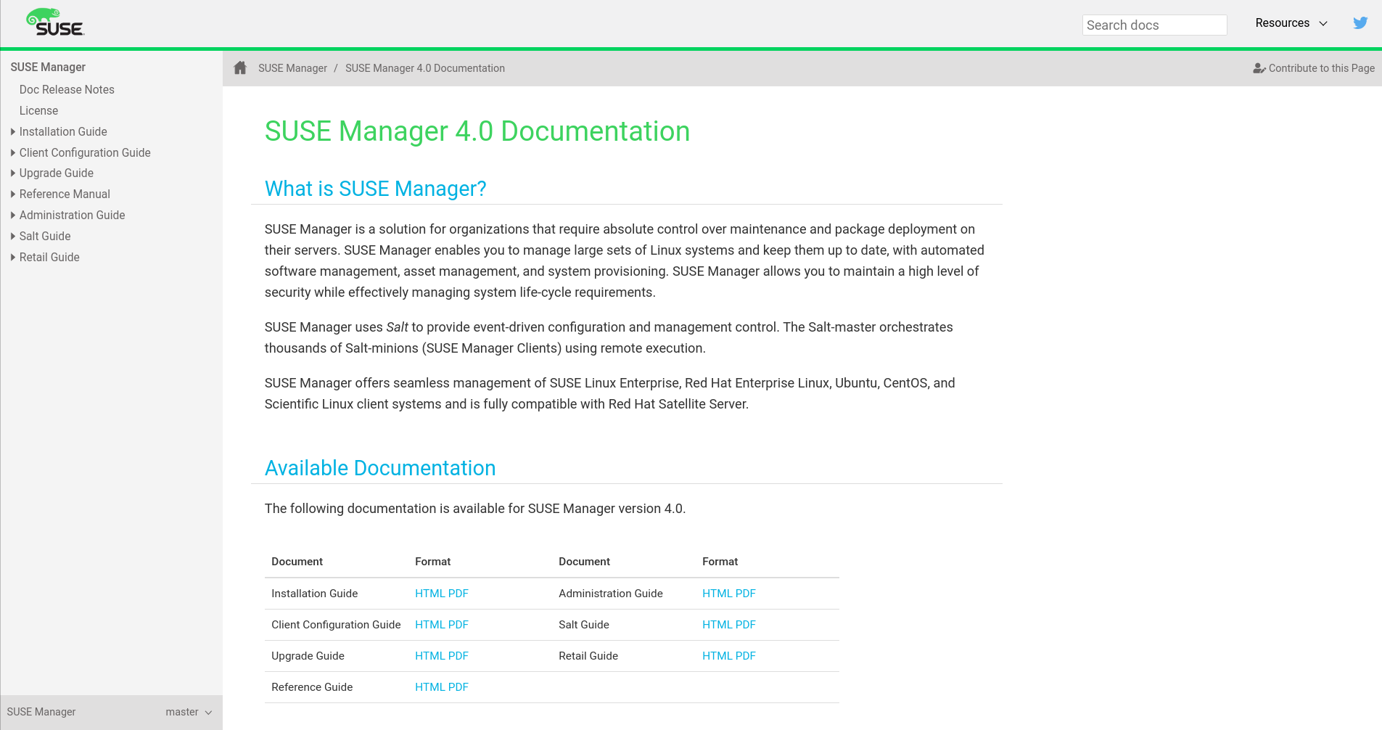This screenshot has width=1382, height=730.
Task: Expand the Salt Guide arrow
Action: tap(13, 236)
